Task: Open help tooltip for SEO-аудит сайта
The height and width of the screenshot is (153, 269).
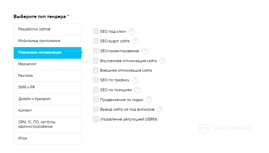Action: [x=136, y=41]
